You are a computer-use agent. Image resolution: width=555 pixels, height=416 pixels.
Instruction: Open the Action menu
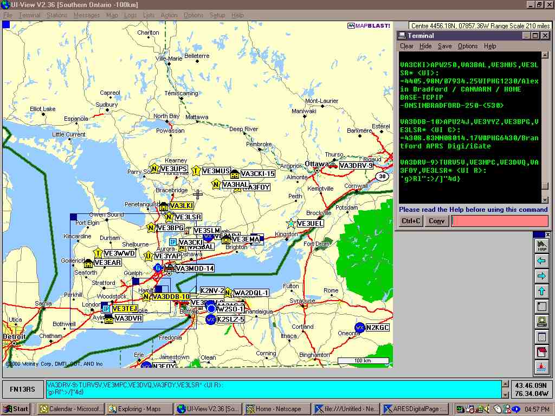[x=169, y=15]
